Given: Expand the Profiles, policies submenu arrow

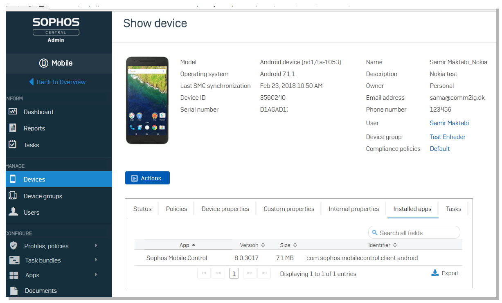Looking at the screenshot, I should (96, 245).
